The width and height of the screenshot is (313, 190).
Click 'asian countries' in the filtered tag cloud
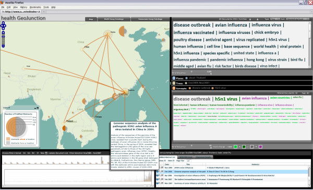280,98
